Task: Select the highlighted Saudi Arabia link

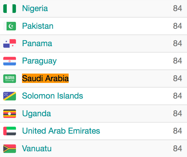Action: (x=45, y=78)
